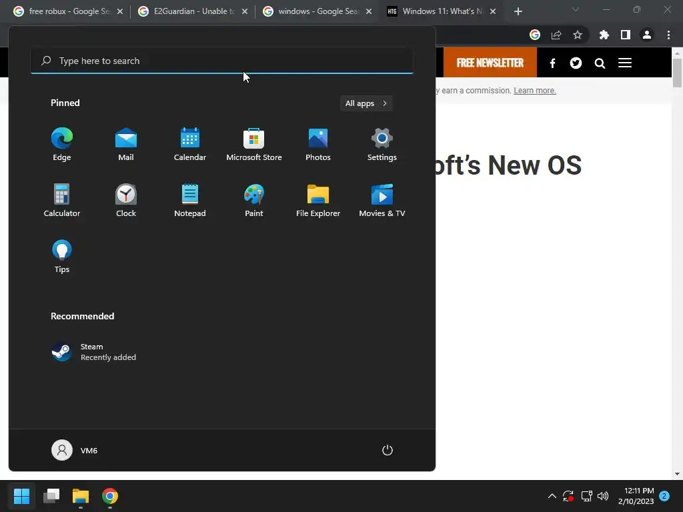Open File Explorer from the taskbar
This screenshot has height=512, width=683.
81,496
